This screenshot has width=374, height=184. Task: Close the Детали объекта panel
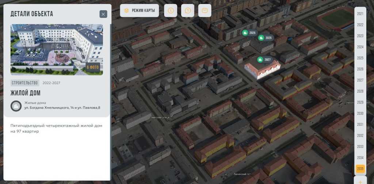(103, 14)
